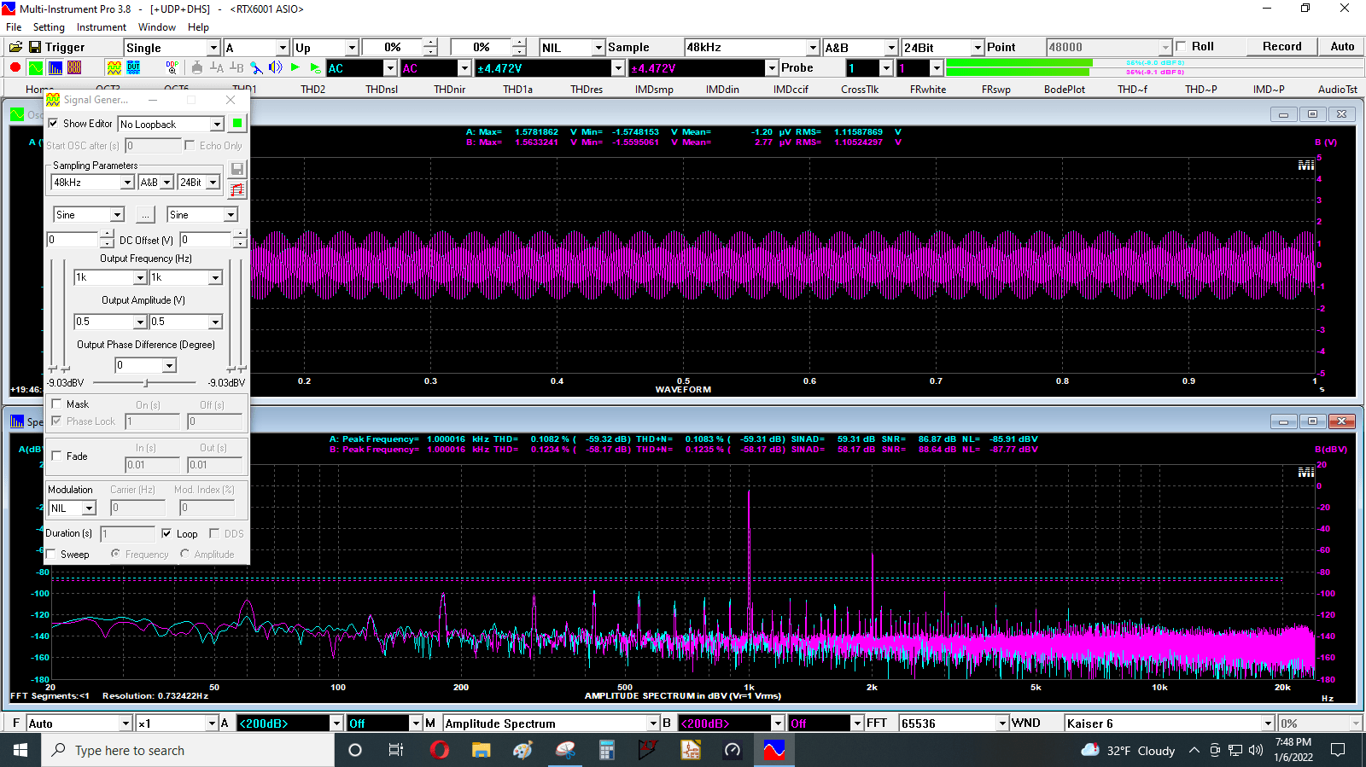Click the save floppy disk icon
Screen dimensions: 1366x767
35,47
